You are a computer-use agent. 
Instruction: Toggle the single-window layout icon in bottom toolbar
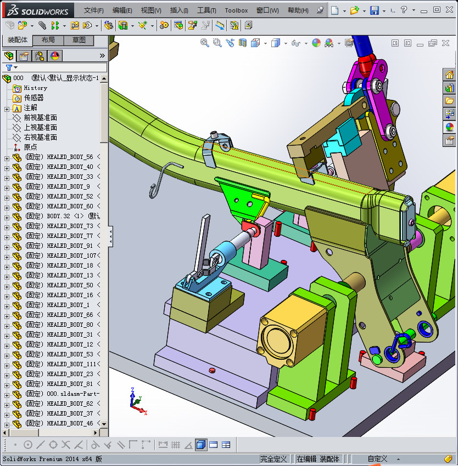pos(214,445)
